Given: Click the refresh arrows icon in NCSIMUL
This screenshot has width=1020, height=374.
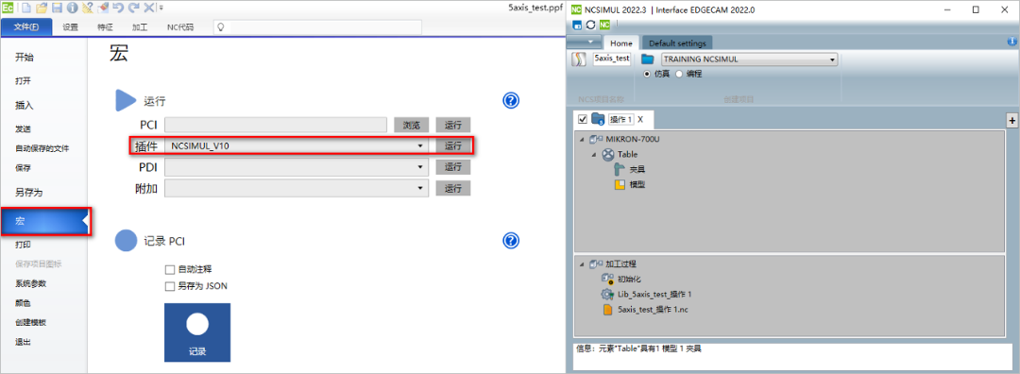Looking at the screenshot, I should click(x=590, y=25).
